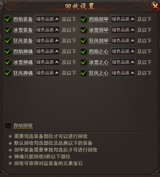Expand quality dropdown for 烈焰剑甲
This screenshot has height=177, width=160.
(123, 19)
